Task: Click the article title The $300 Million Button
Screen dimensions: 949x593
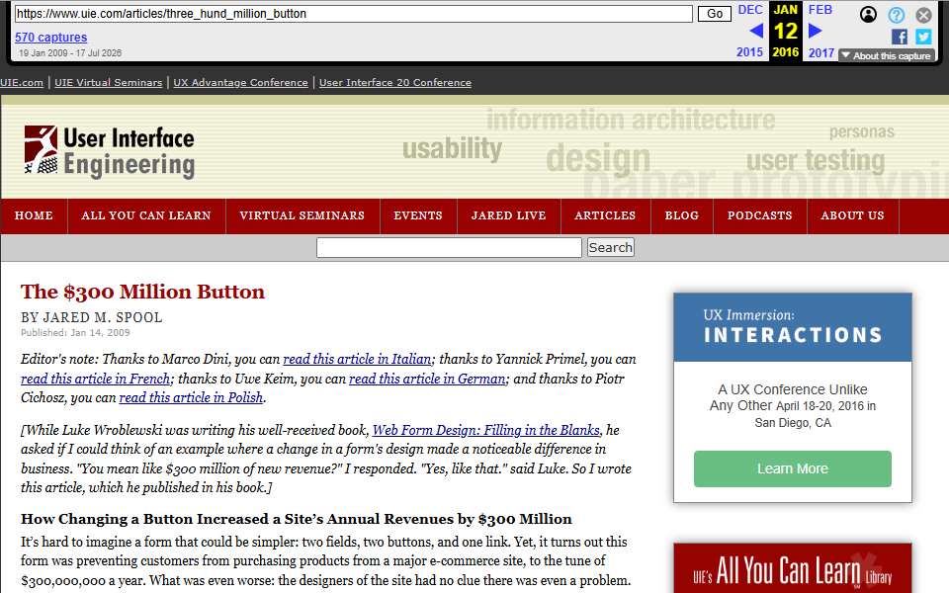Action: pos(142,292)
